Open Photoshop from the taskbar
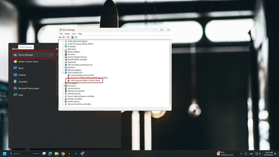This screenshot has height=157, width=279. [x=76, y=154]
